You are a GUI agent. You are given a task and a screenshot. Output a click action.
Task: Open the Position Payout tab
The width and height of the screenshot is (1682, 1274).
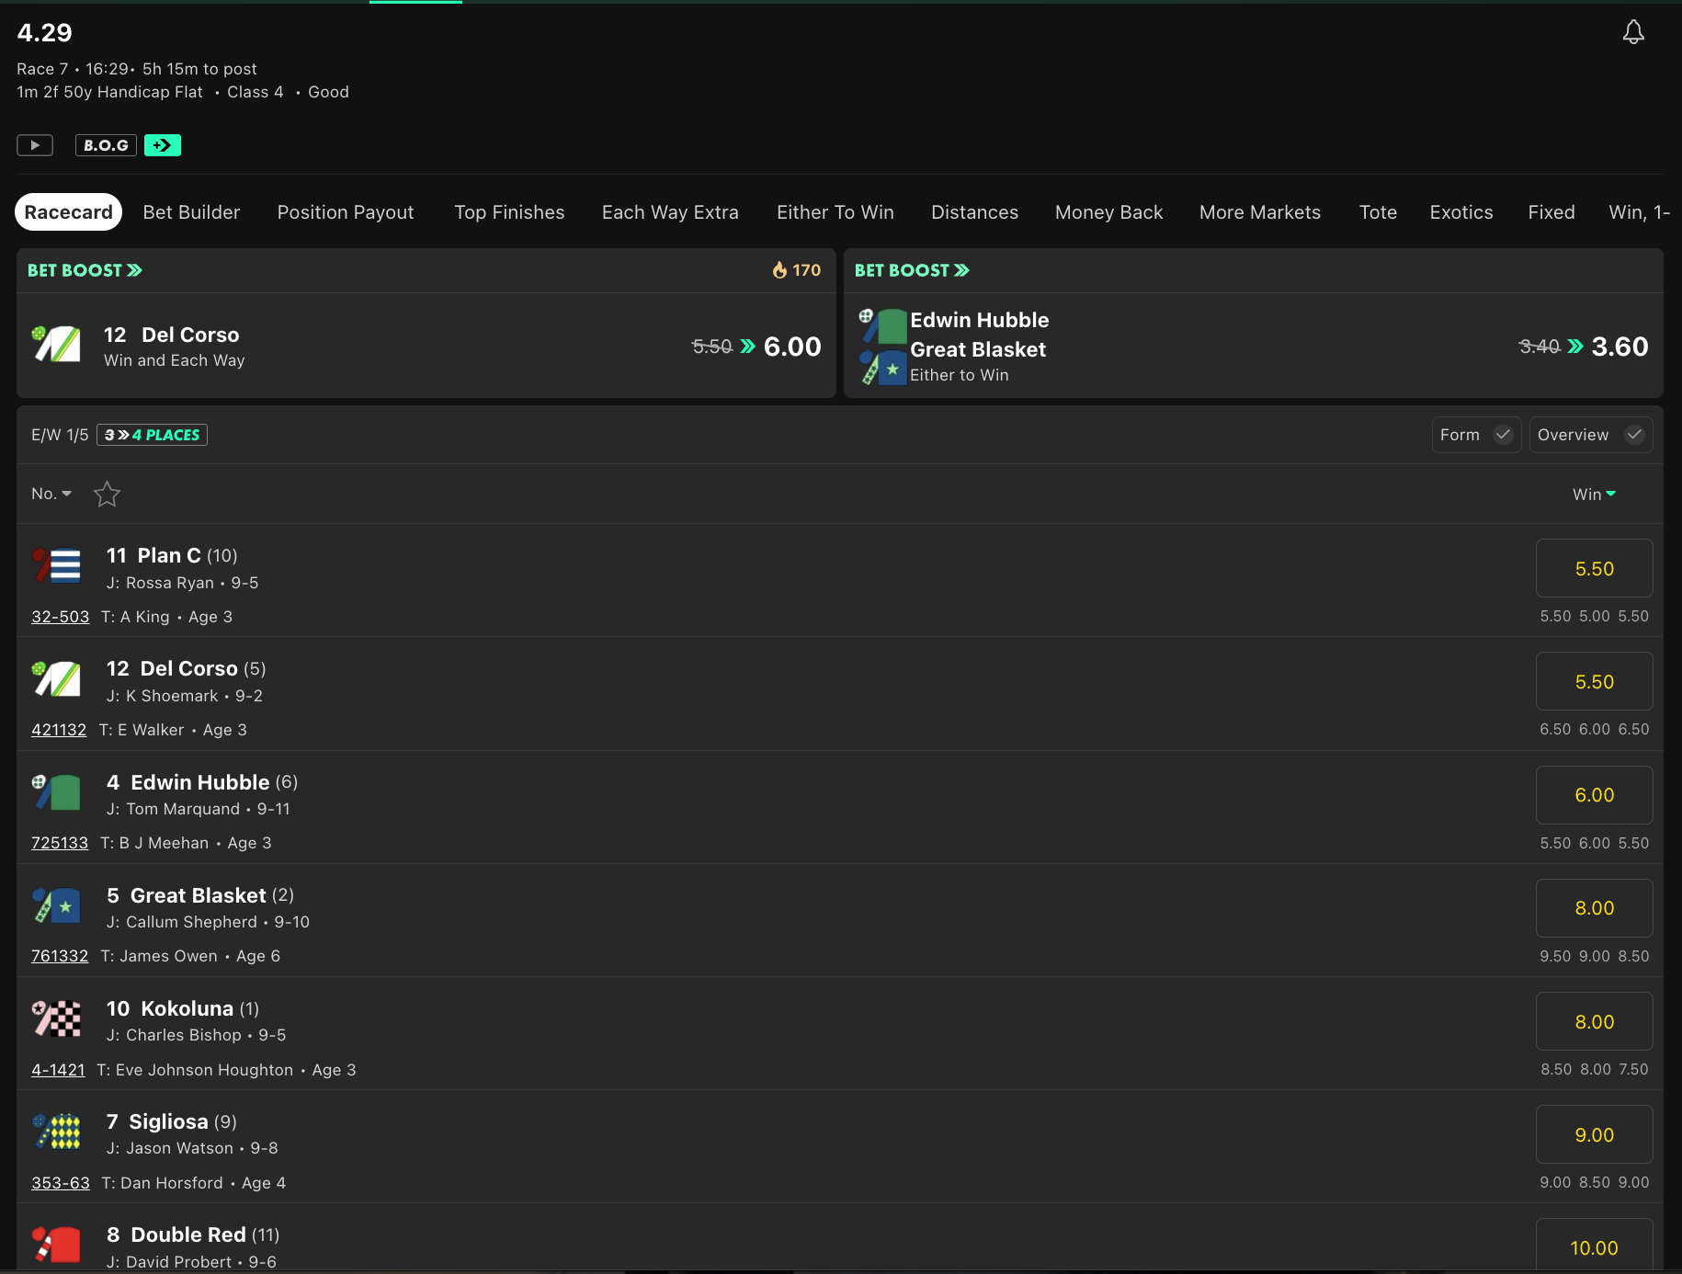coord(346,212)
